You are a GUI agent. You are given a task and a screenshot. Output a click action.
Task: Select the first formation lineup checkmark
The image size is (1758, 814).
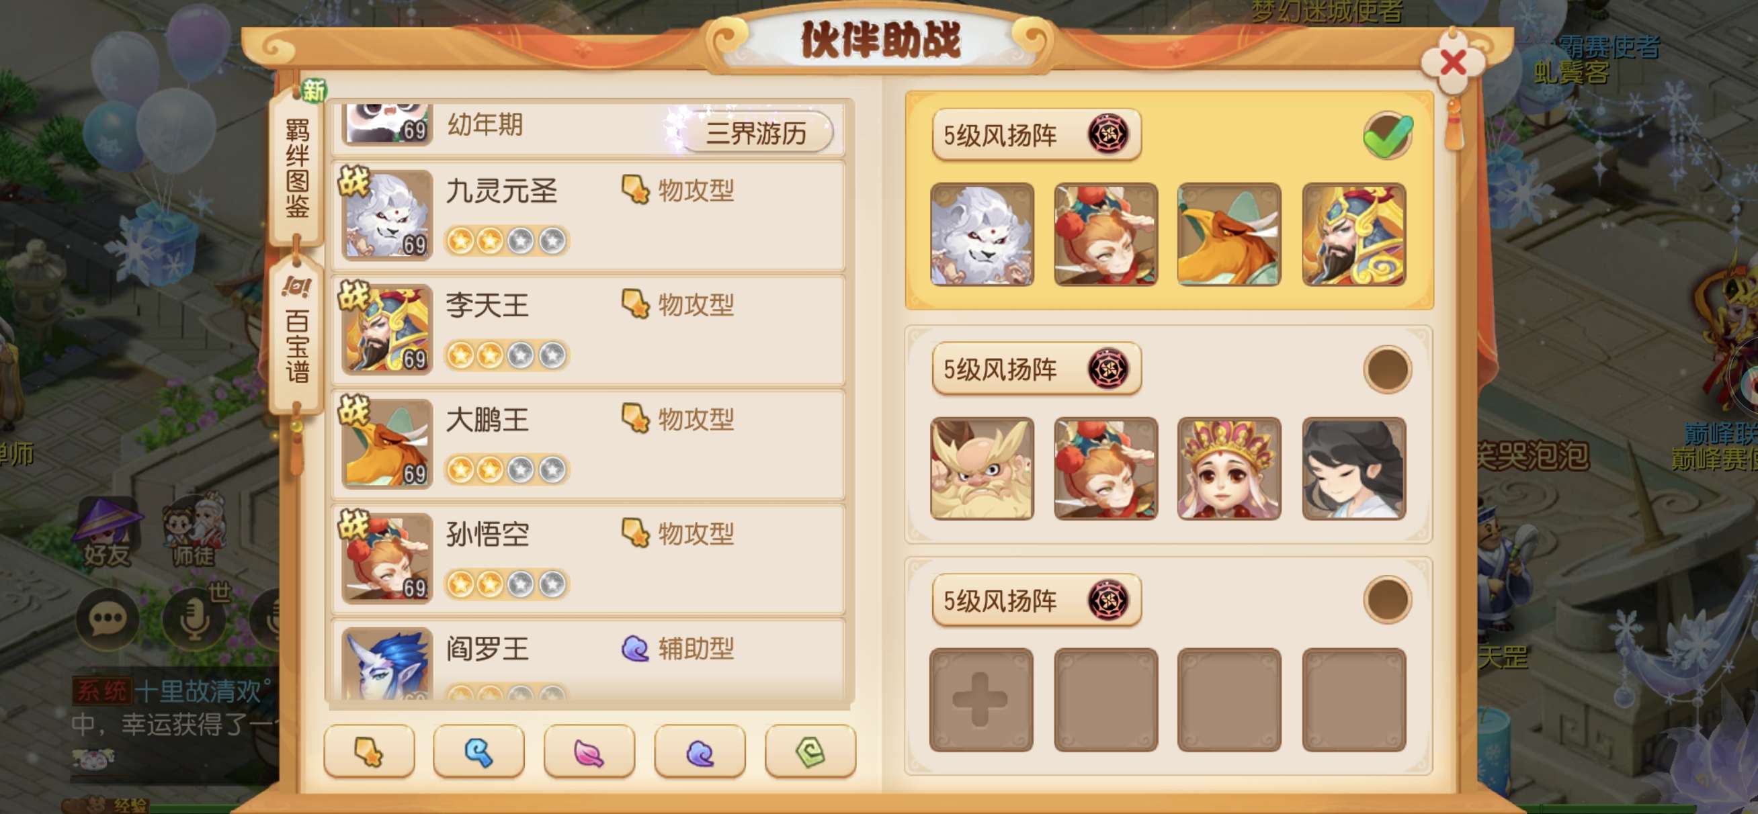1388,135
